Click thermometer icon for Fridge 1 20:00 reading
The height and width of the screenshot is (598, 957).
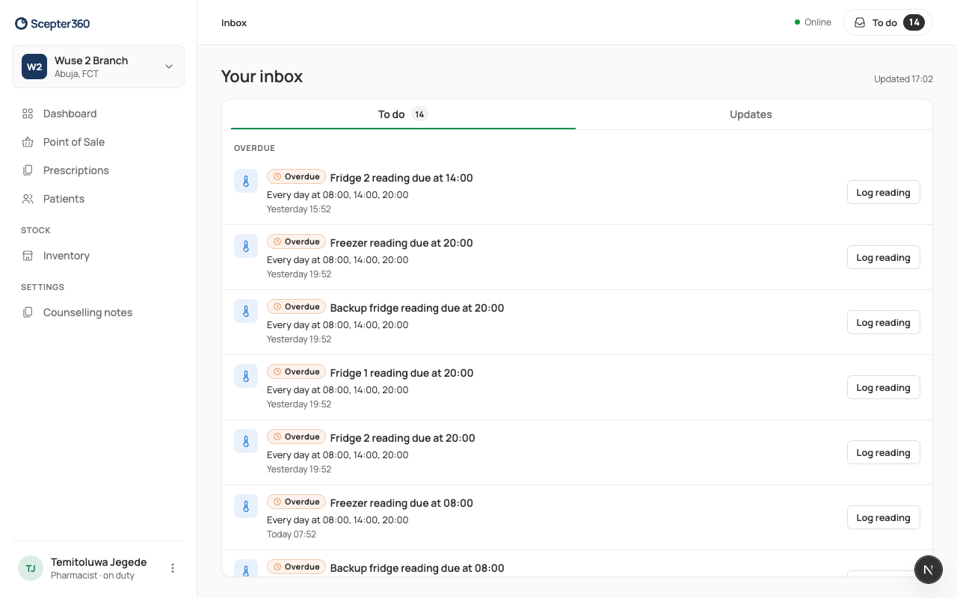tap(246, 376)
